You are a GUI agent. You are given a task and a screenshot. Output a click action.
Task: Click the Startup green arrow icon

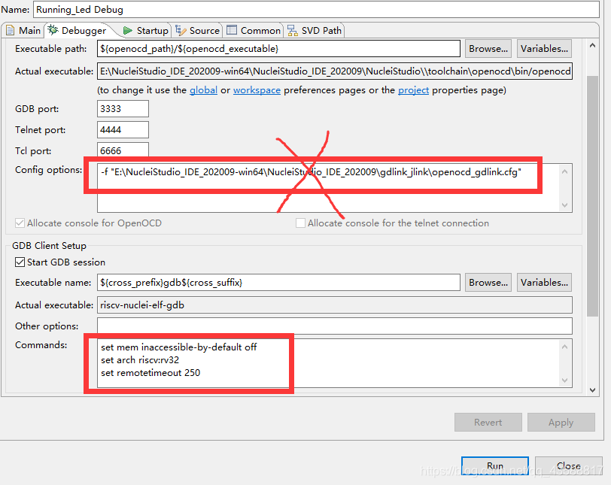127,30
